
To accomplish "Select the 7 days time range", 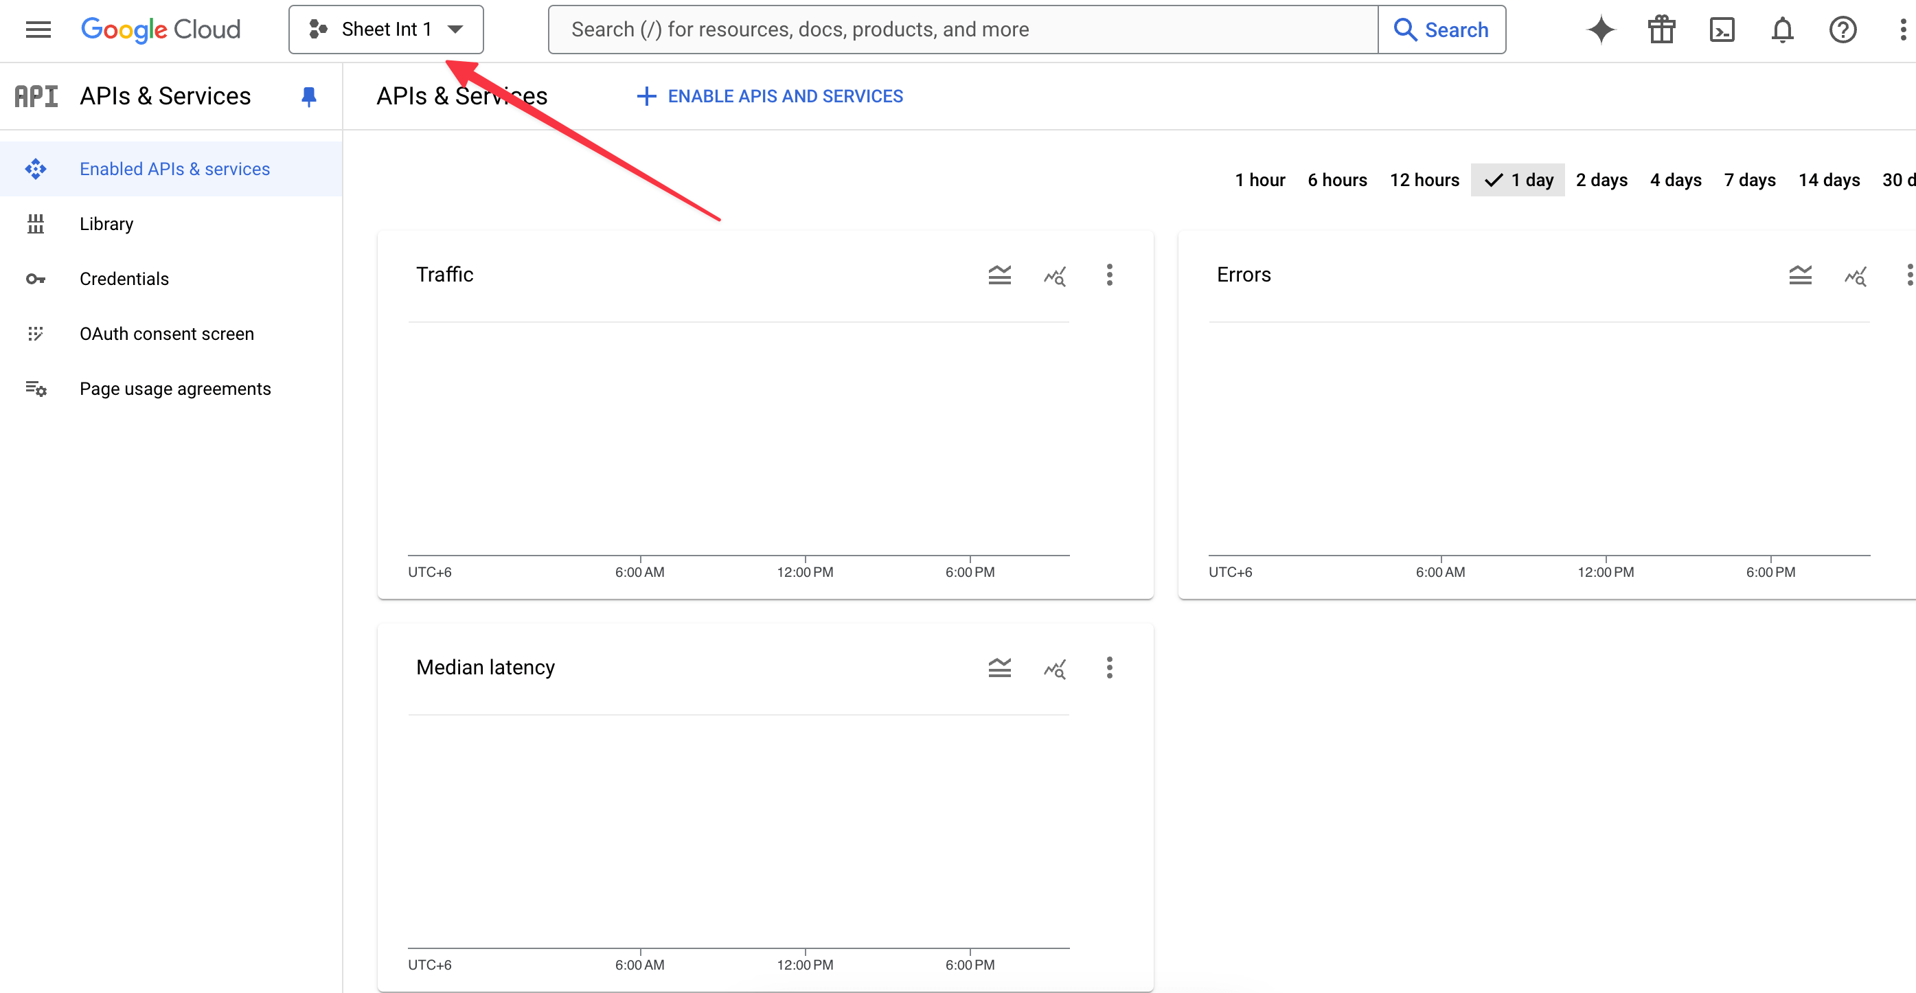I will coord(1749,180).
